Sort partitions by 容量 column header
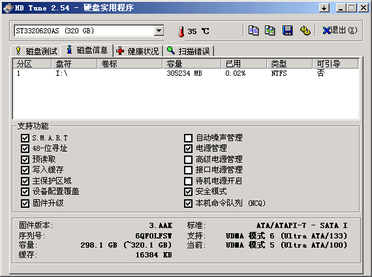372x277 pixels. (x=192, y=63)
